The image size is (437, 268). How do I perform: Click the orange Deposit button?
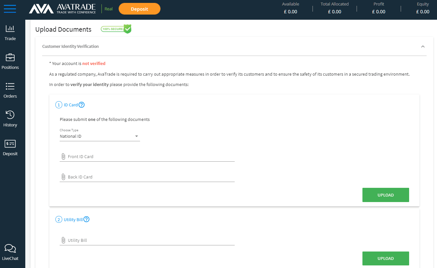click(139, 9)
